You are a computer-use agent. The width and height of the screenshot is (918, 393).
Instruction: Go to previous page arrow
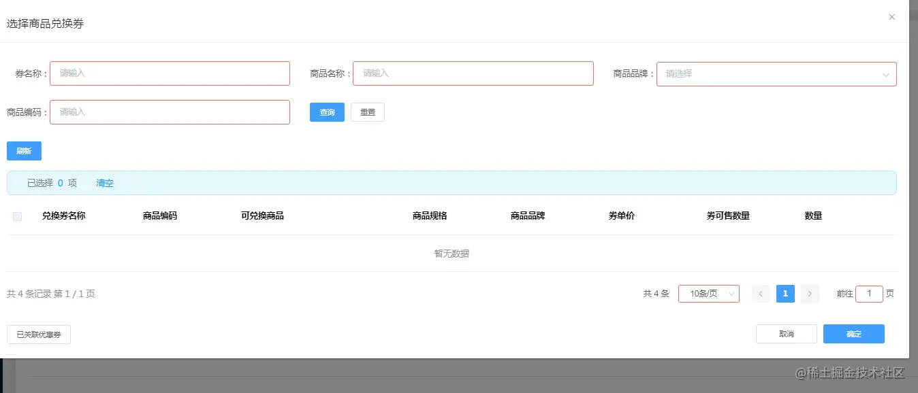[761, 294]
